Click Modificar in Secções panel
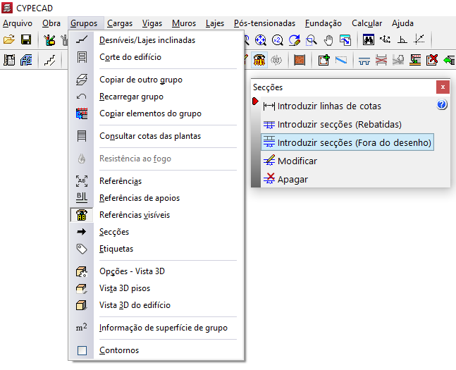 pos(297,161)
